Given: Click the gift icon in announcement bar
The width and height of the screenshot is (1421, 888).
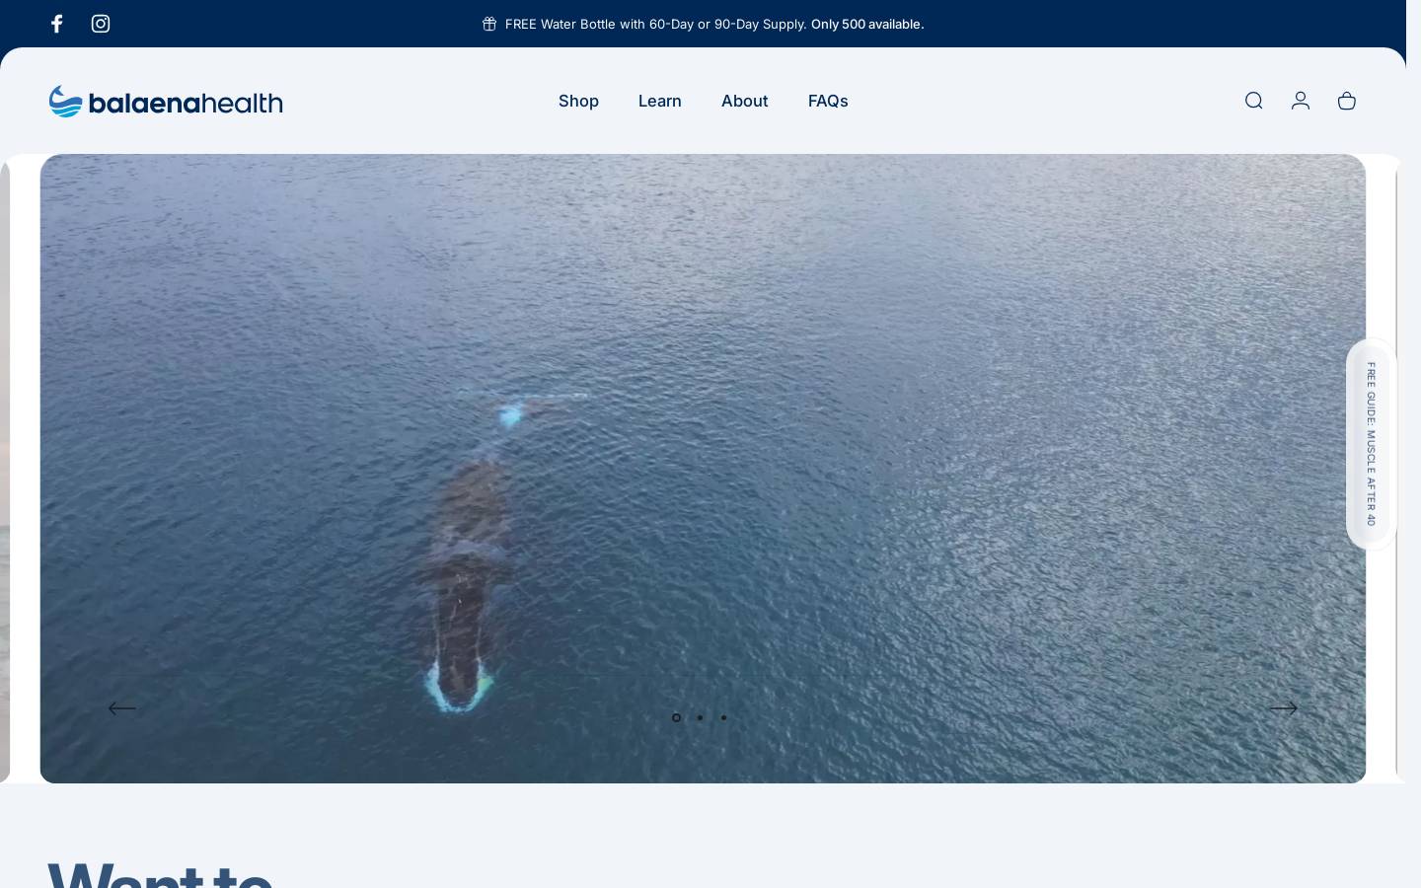Looking at the screenshot, I should pyautogui.click(x=489, y=24).
